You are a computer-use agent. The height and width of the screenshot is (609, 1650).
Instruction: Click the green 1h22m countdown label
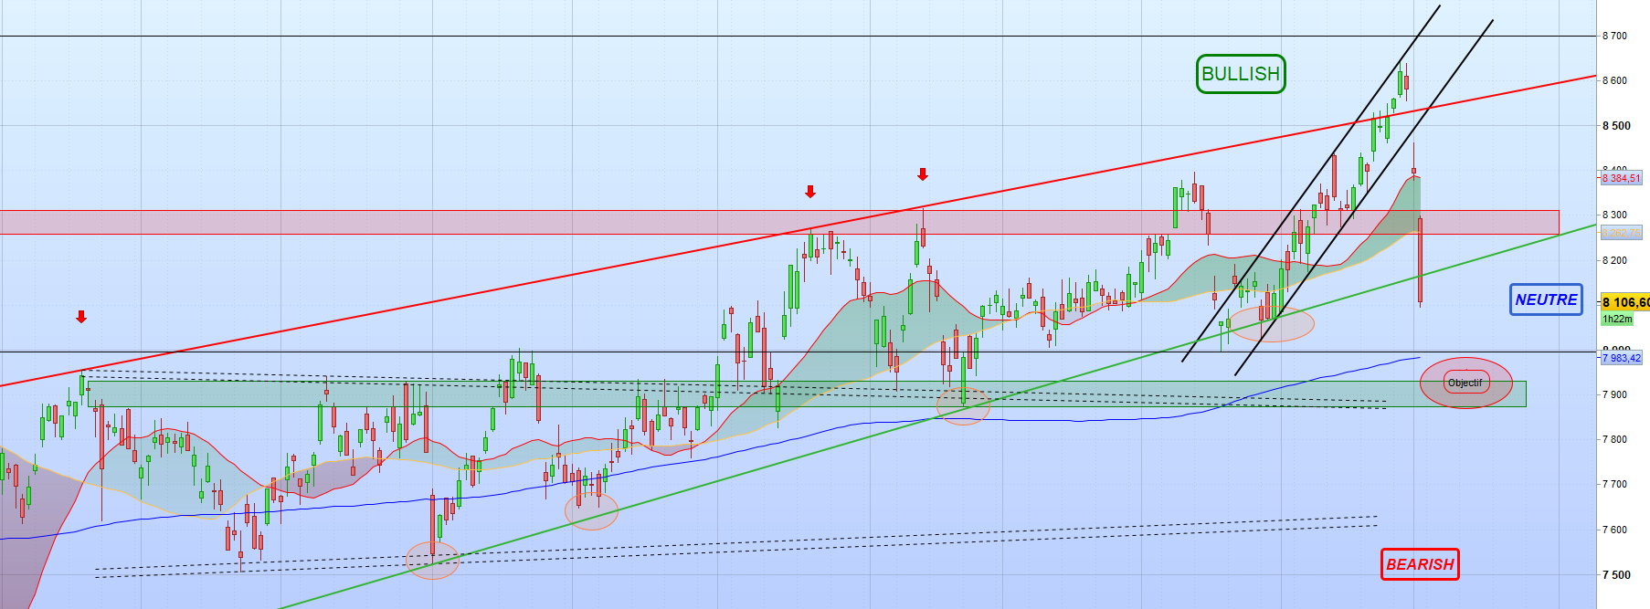pos(1616,319)
